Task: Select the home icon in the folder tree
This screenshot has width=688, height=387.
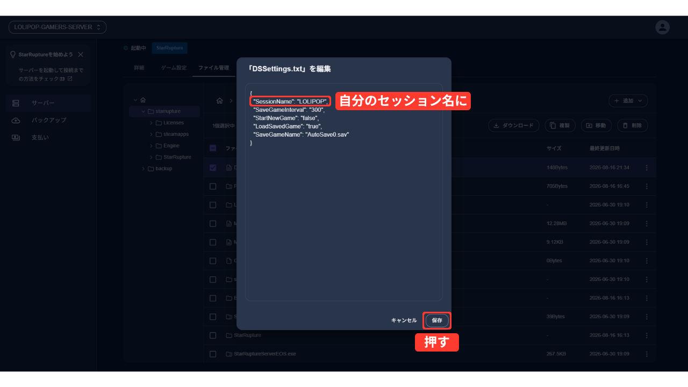Action: coord(143,100)
